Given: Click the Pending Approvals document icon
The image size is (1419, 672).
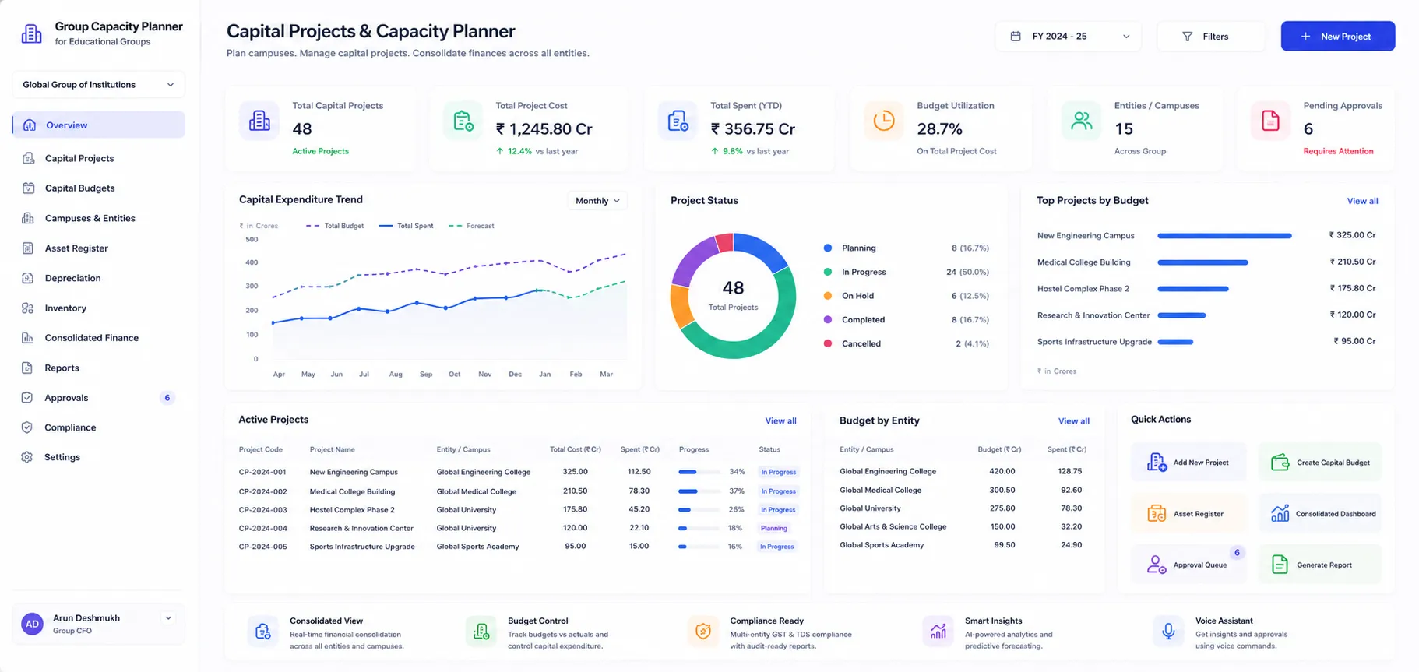Looking at the screenshot, I should pyautogui.click(x=1270, y=121).
